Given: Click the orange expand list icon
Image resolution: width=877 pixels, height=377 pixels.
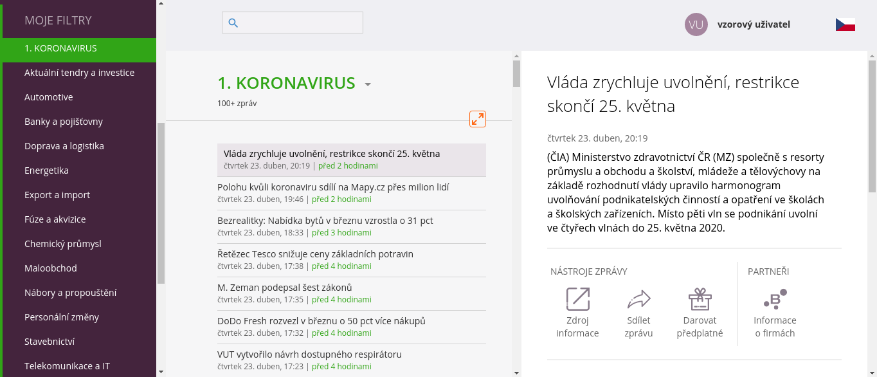Looking at the screenshot, I should [x=478, y=119].
